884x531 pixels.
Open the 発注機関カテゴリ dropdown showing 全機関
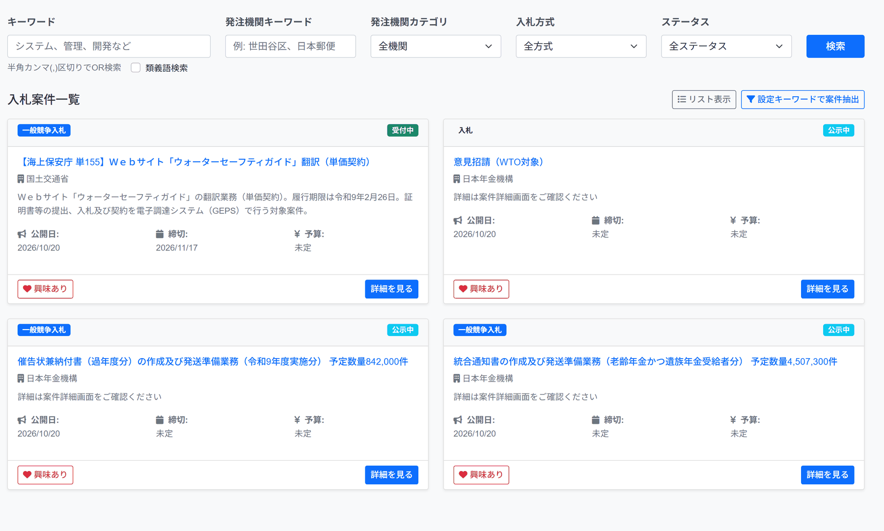click(436, 46)
